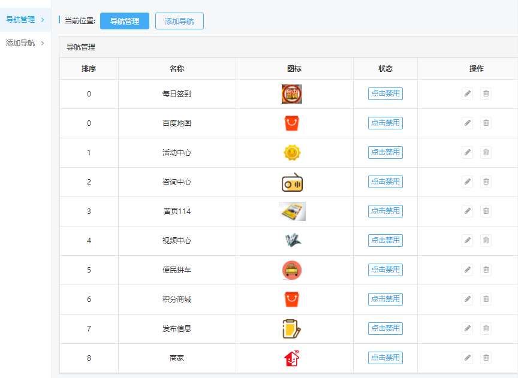Click the 名称 column header
The width and height of the screenshot is (518, 378).
177,69
